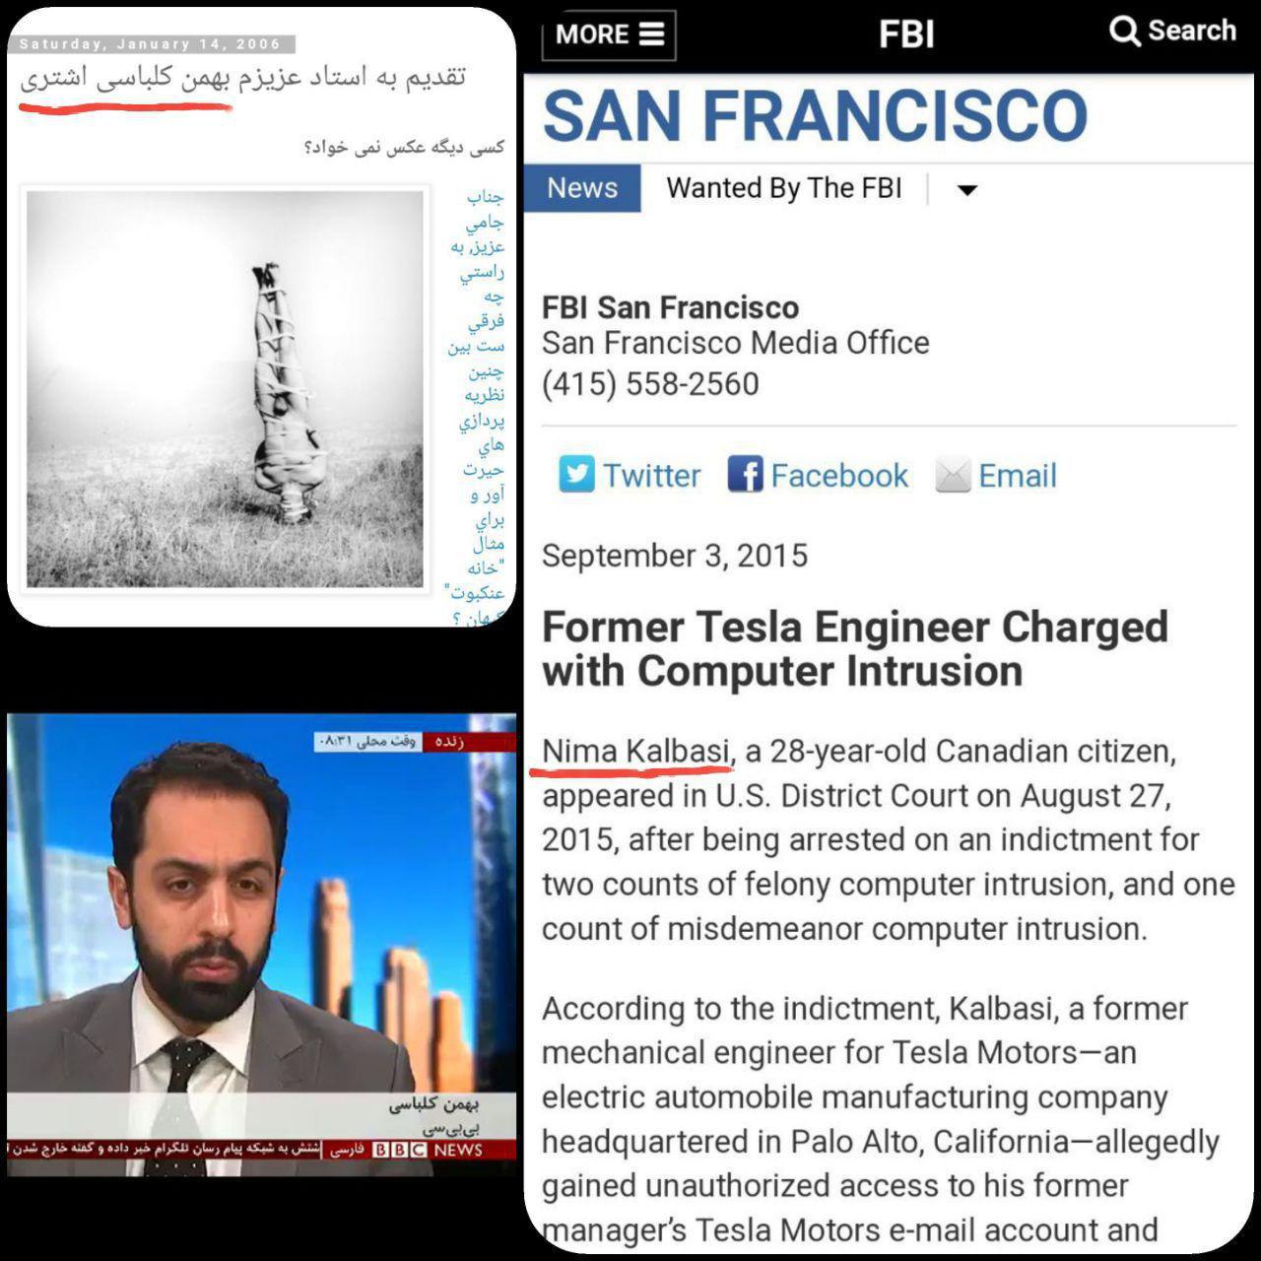Click the Email envelope icon
1261x1261 pixels.
click(x=953, y=476)
